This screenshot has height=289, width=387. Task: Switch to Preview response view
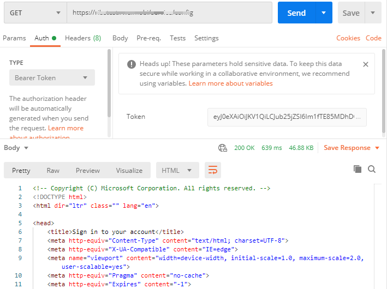tap(88, 170)
